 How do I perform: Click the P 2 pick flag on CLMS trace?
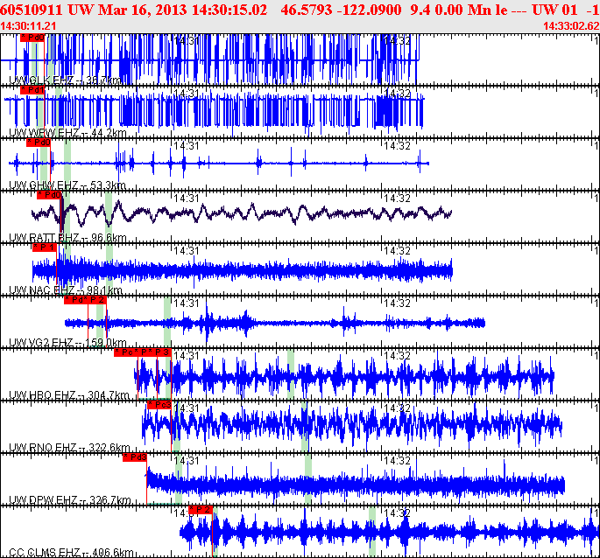201,510
